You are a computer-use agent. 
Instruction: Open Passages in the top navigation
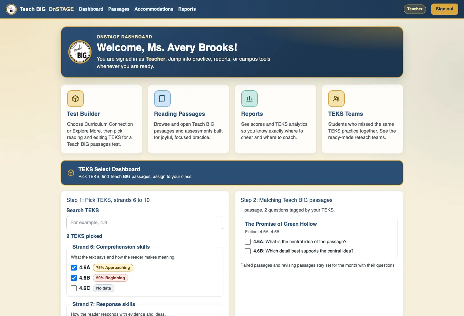coord(119,9)
